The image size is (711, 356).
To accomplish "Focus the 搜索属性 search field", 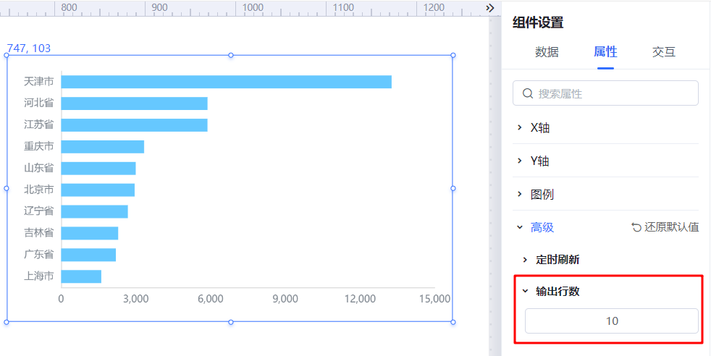I will pos(605,93).
